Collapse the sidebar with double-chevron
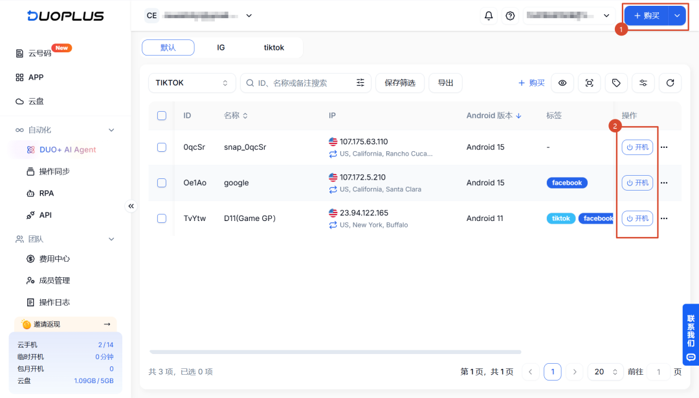 click(131, 206)
